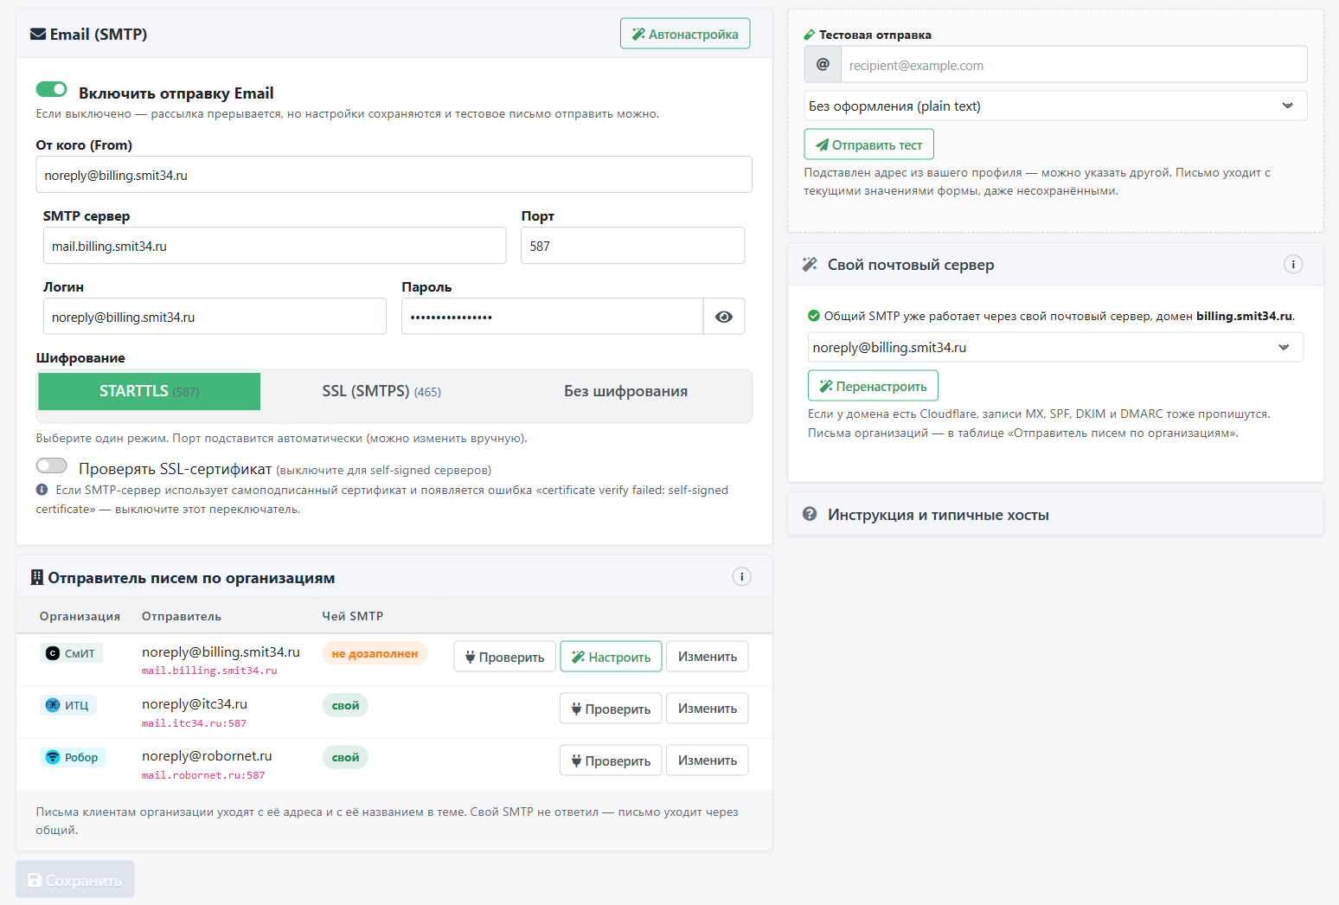Click the Логин input field
Screen dimensions: 1339x905
(x=215, y=317)
